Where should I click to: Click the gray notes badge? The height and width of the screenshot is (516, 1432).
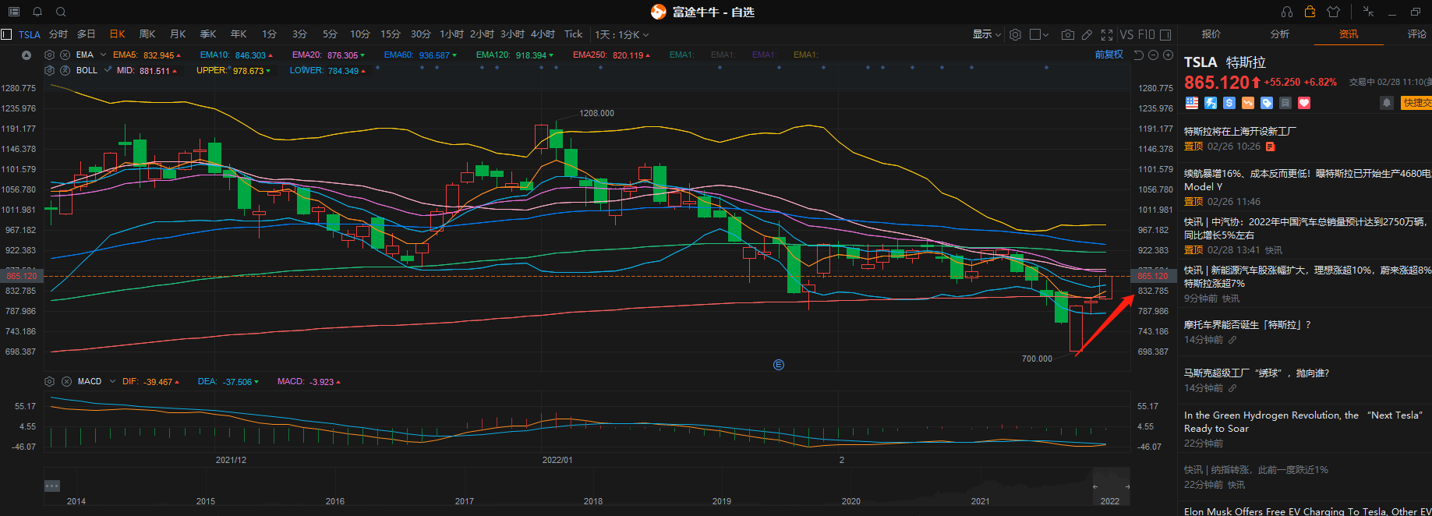pyautogui.click(x=1285, y=103)
